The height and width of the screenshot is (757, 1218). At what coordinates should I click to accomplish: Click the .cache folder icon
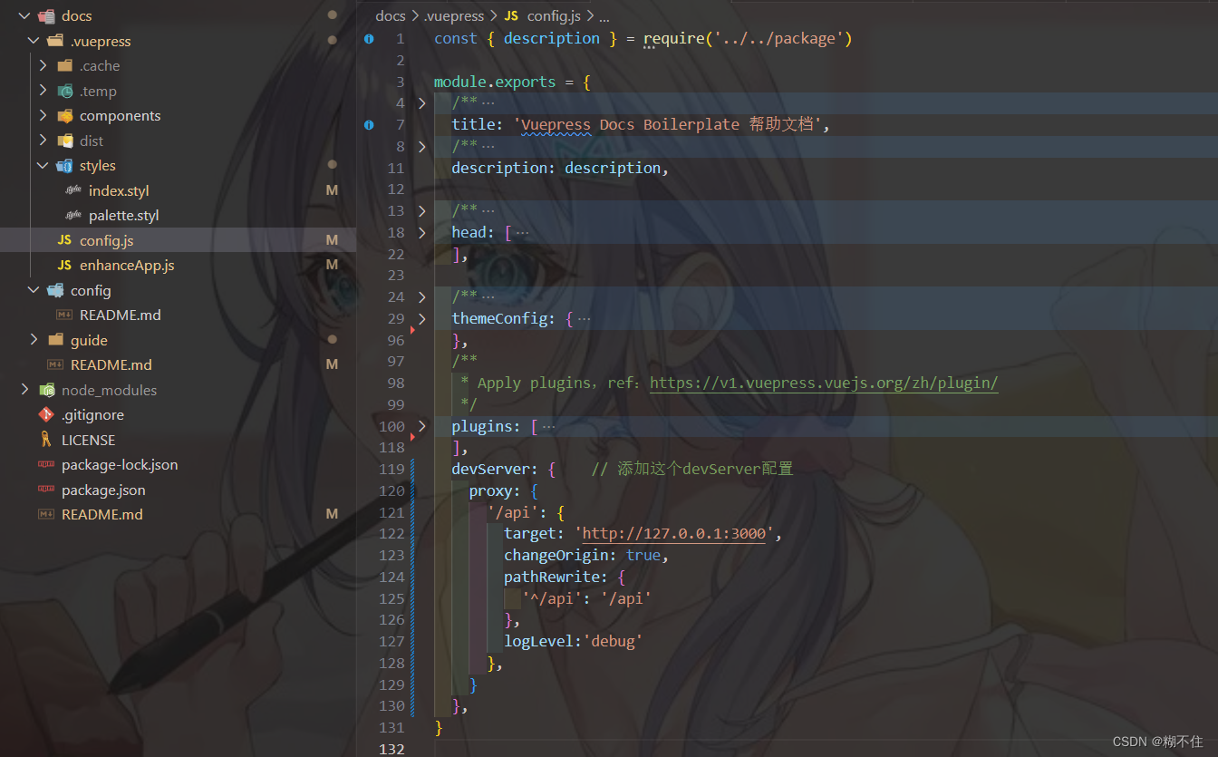point(64,65)
